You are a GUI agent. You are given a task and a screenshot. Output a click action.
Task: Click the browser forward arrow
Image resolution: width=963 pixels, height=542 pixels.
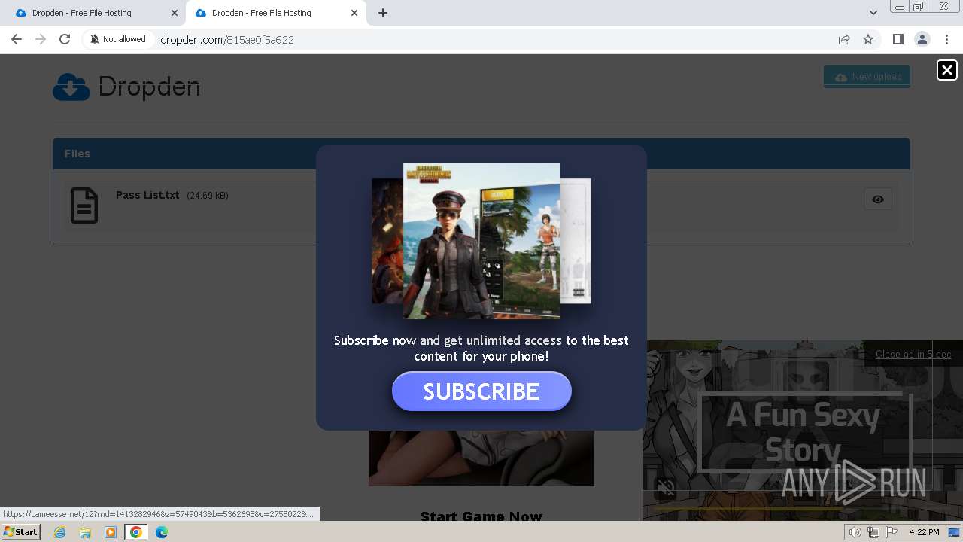41,39
